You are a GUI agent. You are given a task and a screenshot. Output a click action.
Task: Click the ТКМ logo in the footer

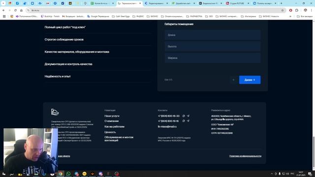tap(55, 112)
